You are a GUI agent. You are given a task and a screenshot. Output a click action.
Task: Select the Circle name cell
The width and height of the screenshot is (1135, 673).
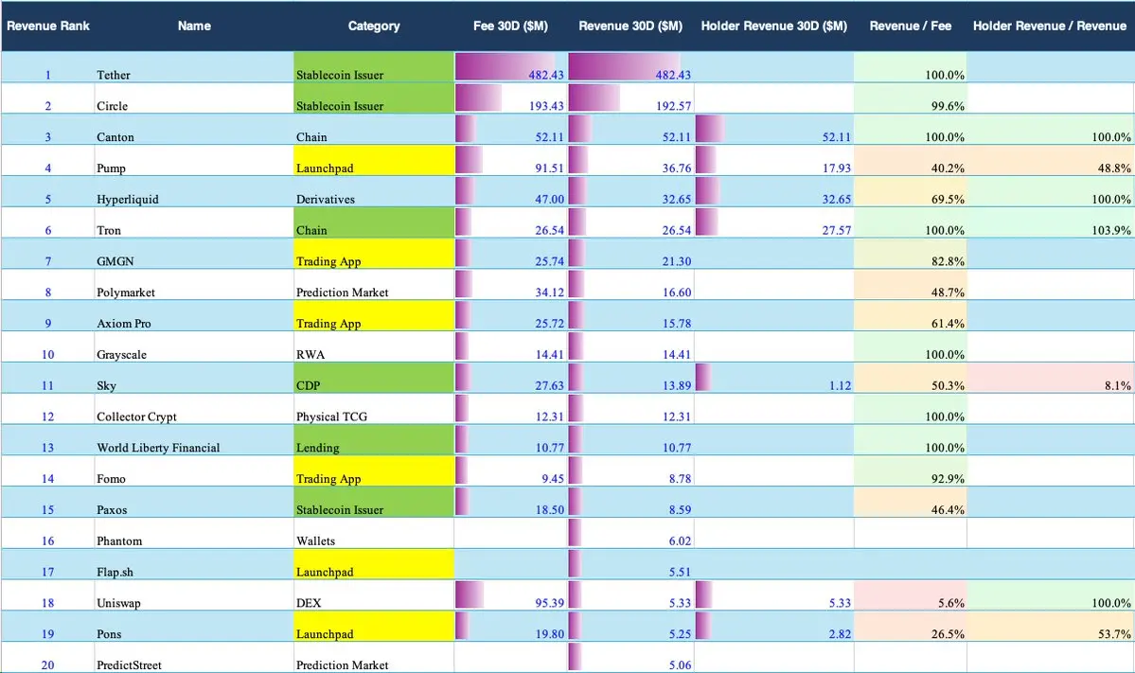(x=194, y=98)
